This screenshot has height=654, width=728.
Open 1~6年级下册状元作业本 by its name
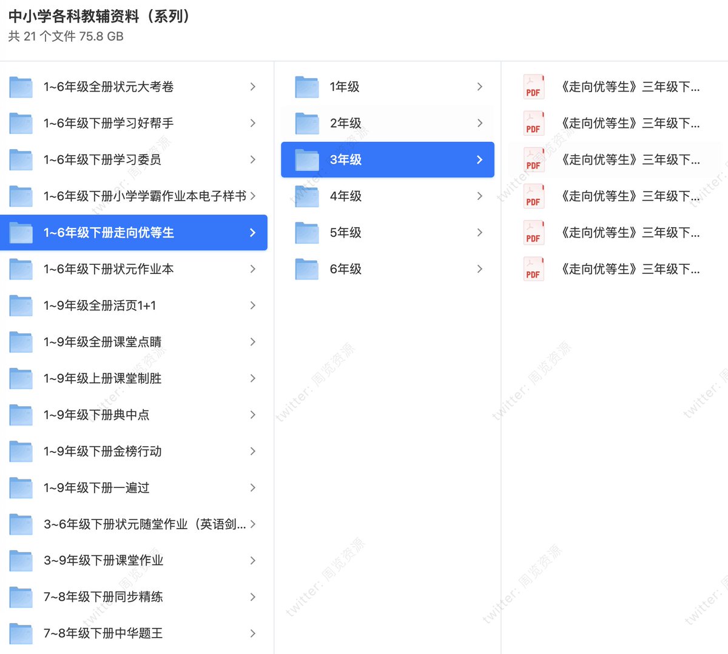click(x=109, y=269)
